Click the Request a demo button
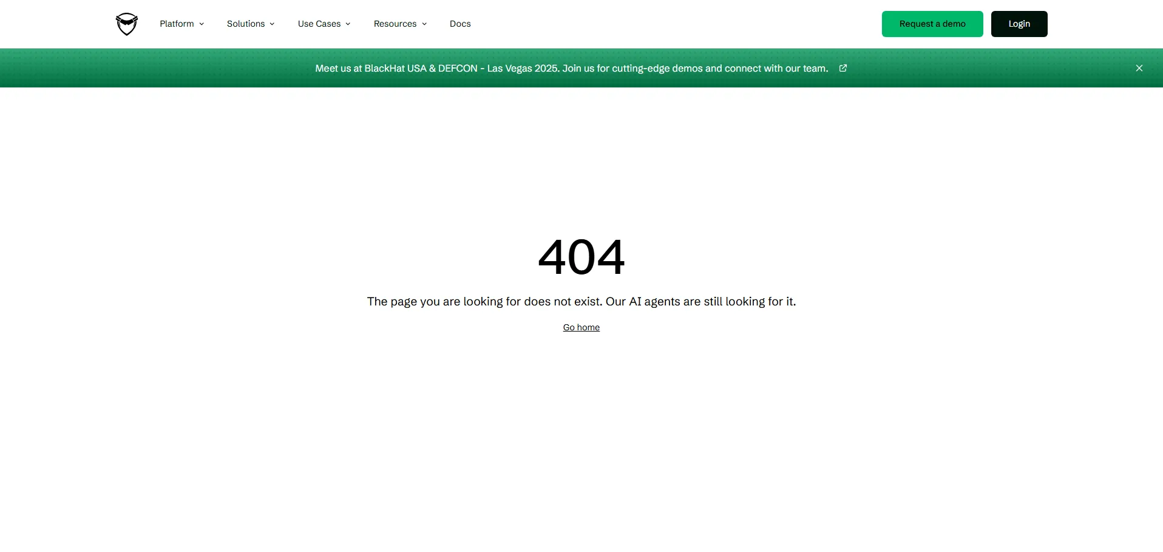The image size is (1163, 552). [x=932, y=24]
